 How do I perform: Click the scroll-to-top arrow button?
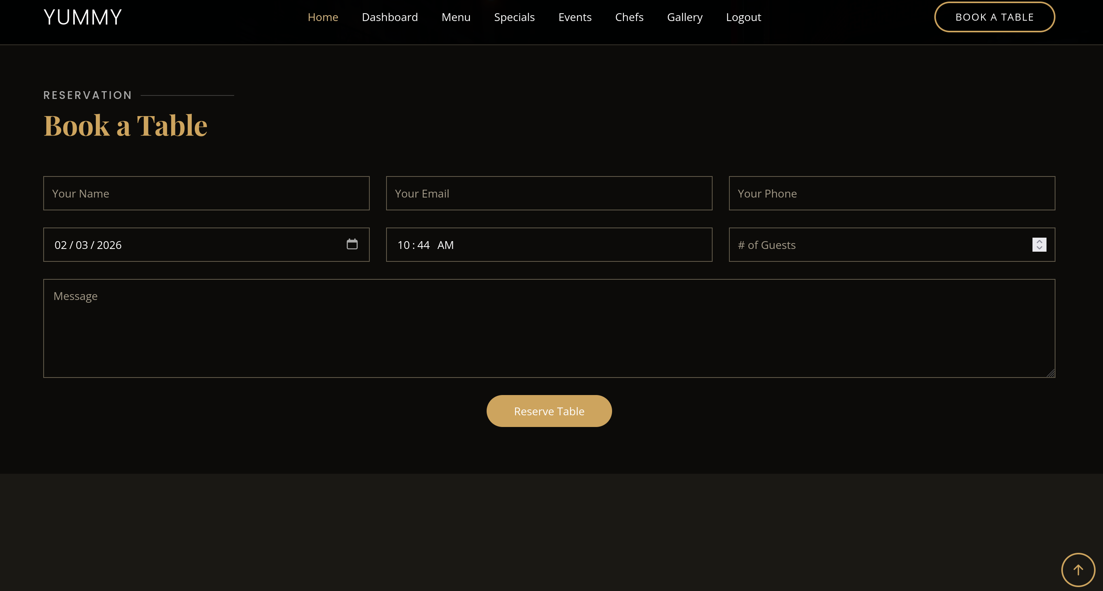[x=1078, y=570]
